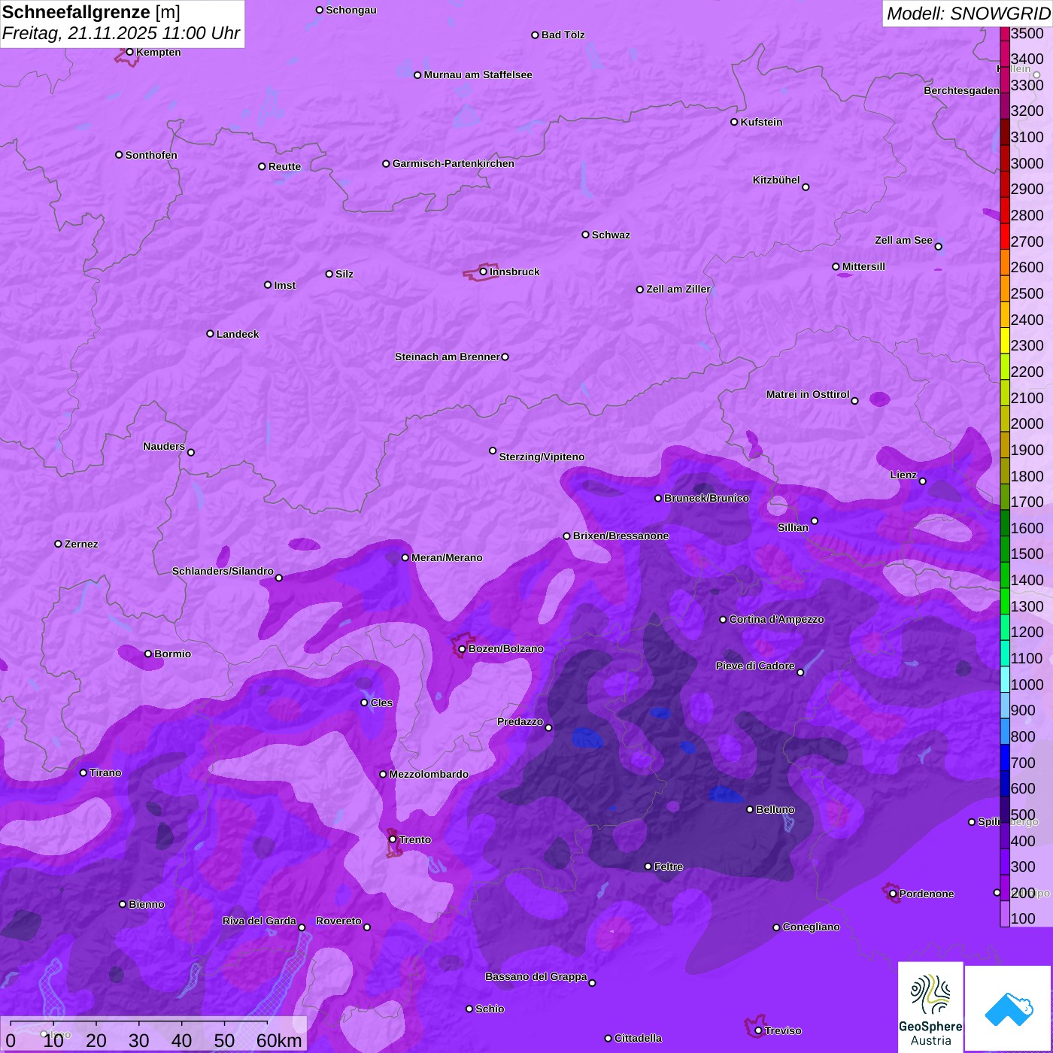The height and width of the screenshot is (1053, 1053).
Task: Click the 'Sterzing/Vipiteno' label
Action: pyautogui.click(x=542, y=457)
